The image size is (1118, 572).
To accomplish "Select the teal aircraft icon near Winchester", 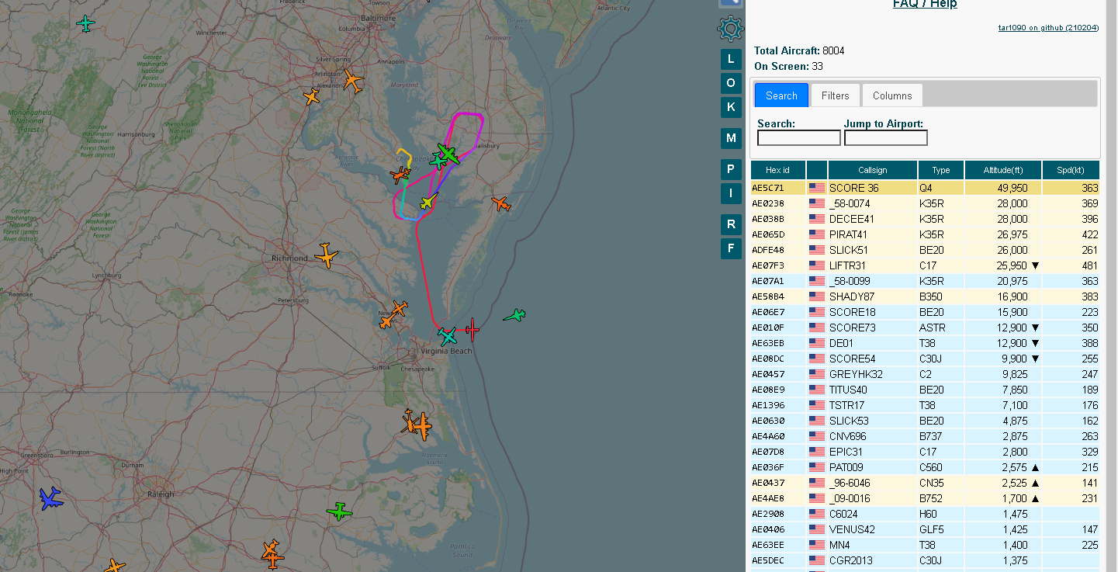I will 85,23.
